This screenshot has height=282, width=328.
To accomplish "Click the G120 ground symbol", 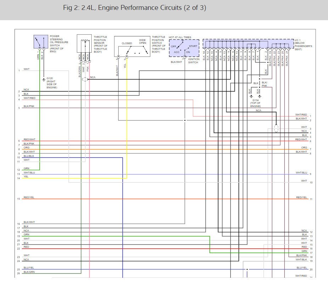I will [44, 80].
